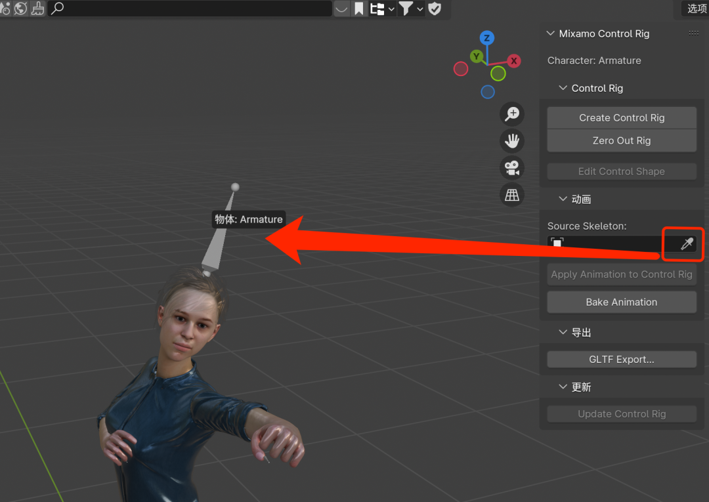Collapse the 更新 update subpanel
The image size is (709, 502).
coord(563,387)
